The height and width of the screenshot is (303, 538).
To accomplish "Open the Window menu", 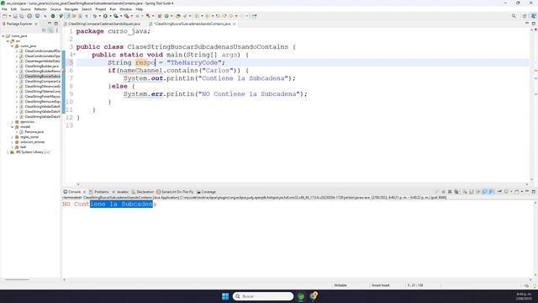I will 125,9.
